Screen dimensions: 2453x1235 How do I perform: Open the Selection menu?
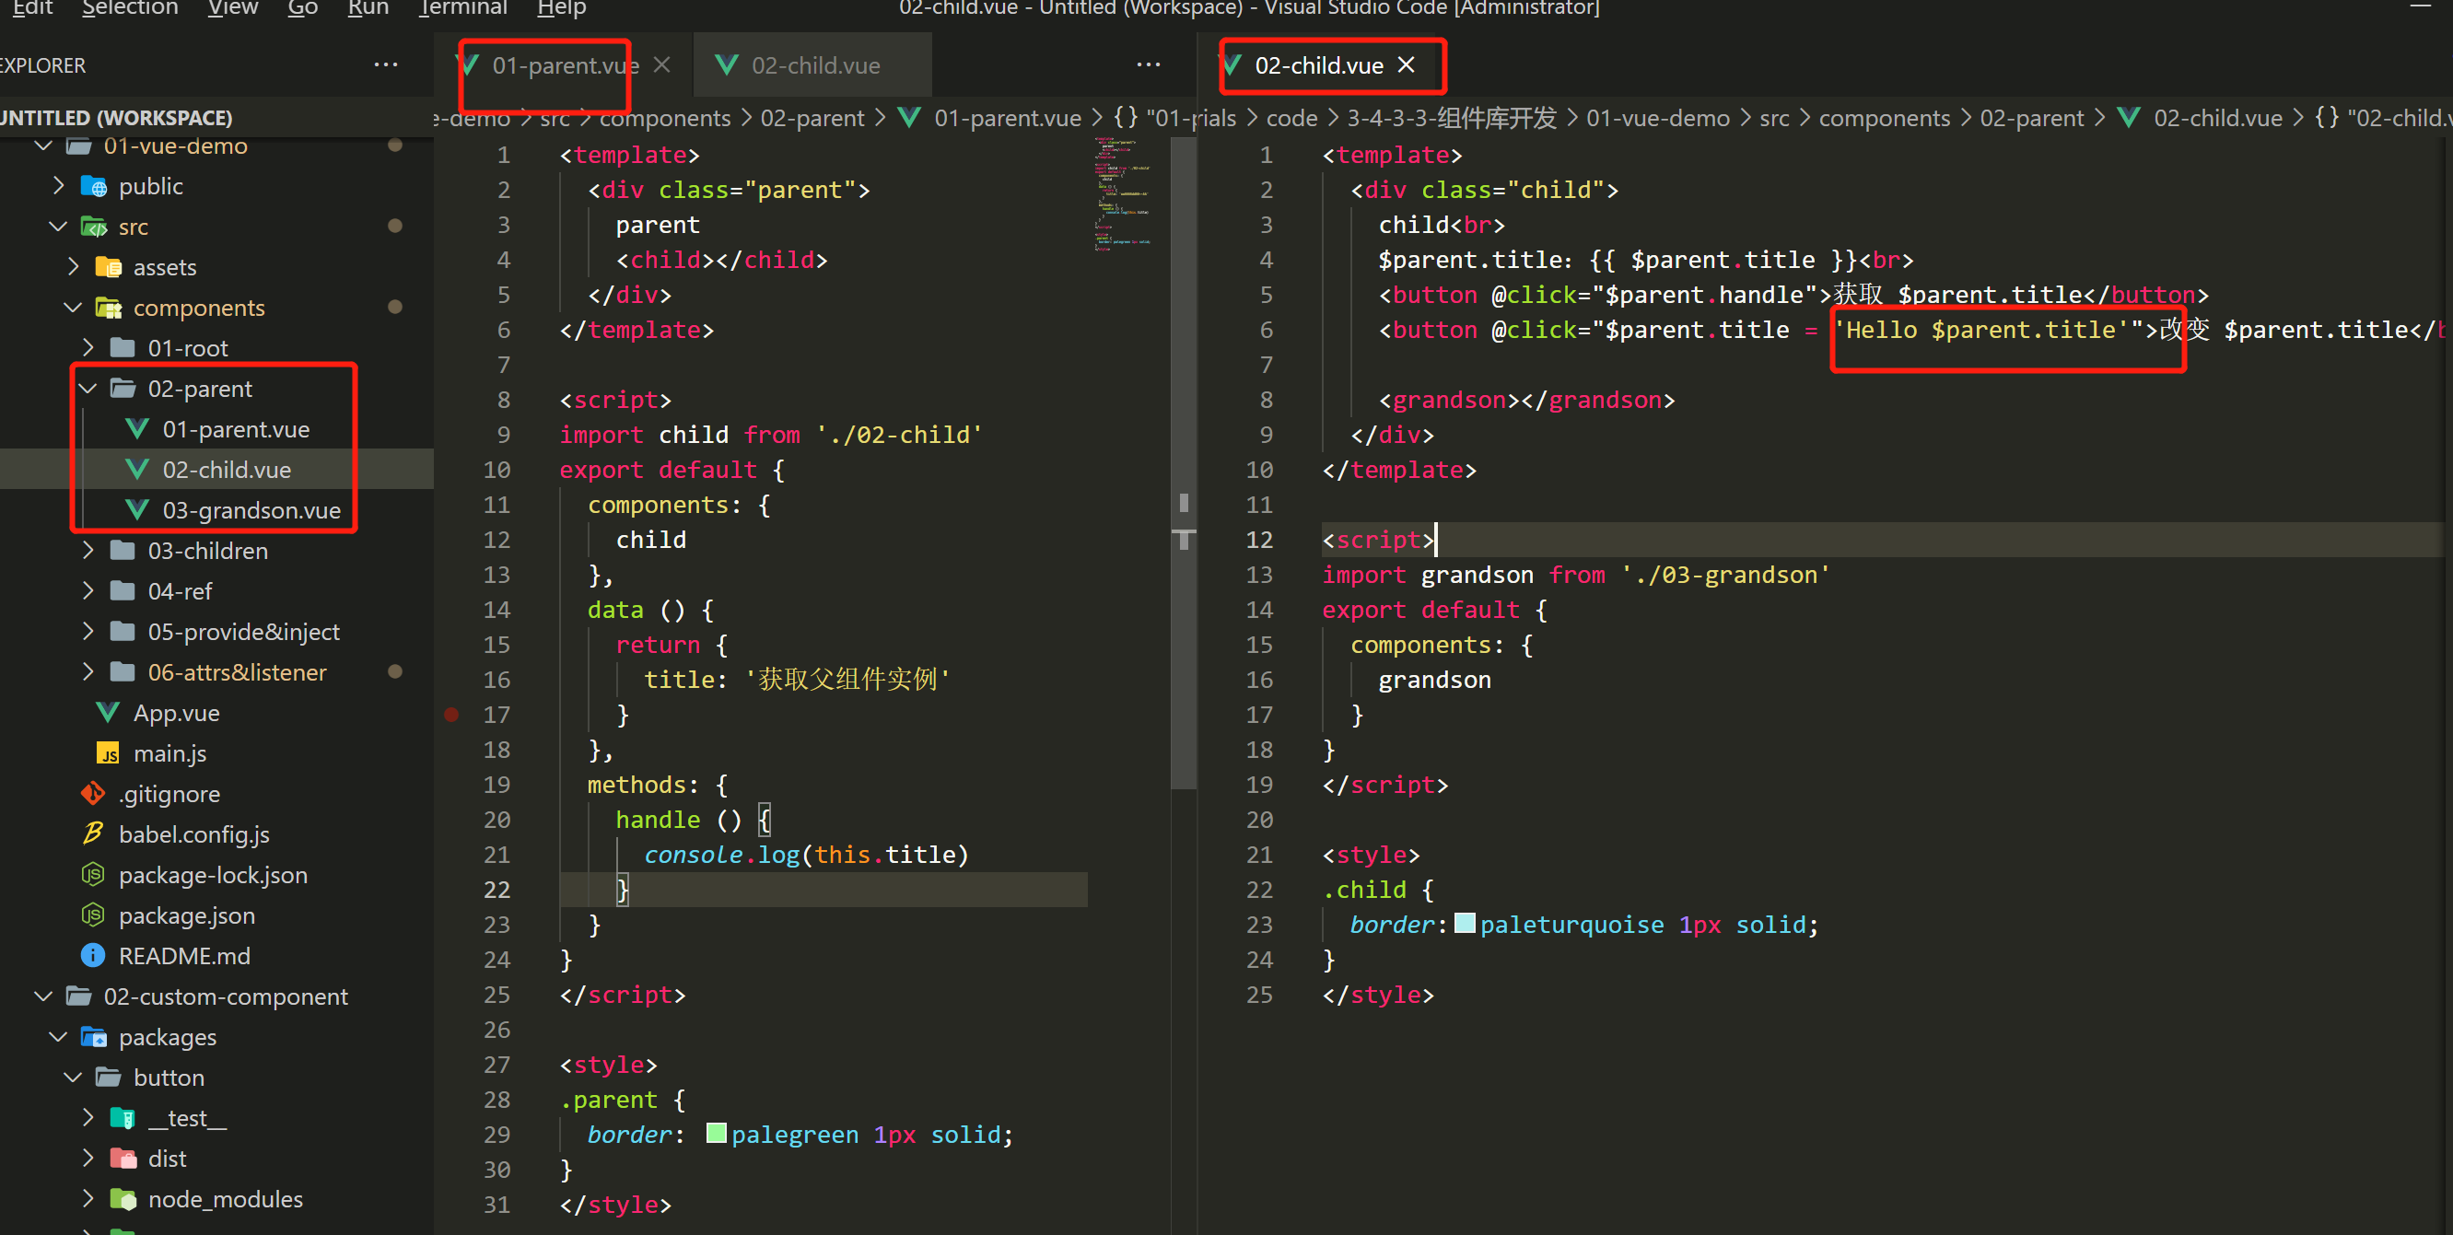tap(130, 8)
